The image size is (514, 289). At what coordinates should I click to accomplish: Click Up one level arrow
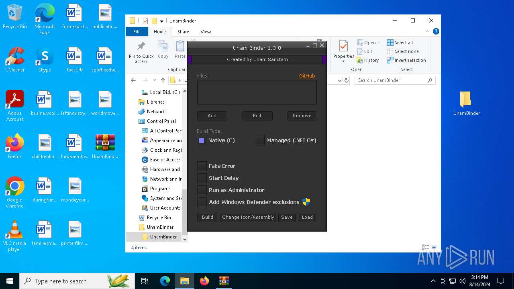[x=163, y=80]
